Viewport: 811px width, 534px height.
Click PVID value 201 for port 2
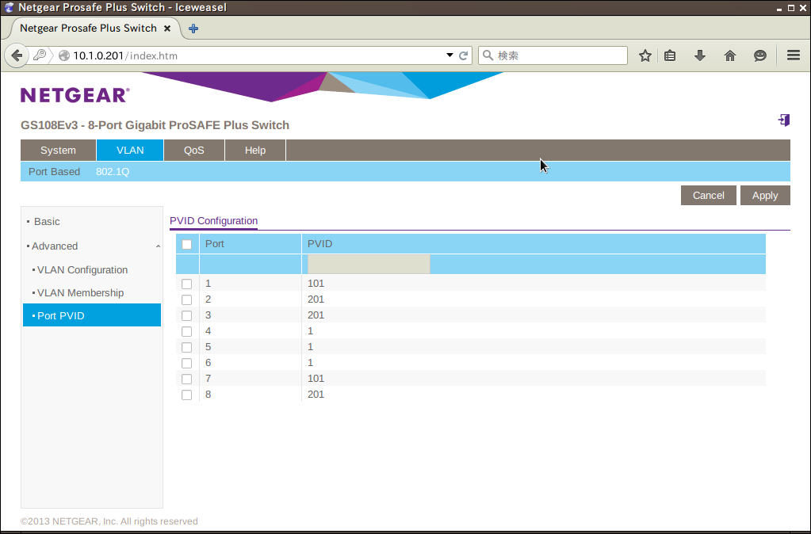(316, 299)
